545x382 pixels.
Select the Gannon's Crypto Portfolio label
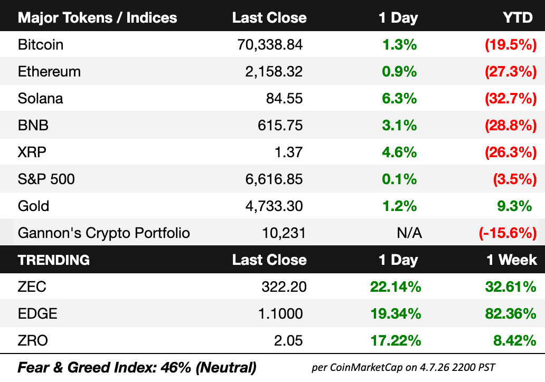click(x=104, y=233)
